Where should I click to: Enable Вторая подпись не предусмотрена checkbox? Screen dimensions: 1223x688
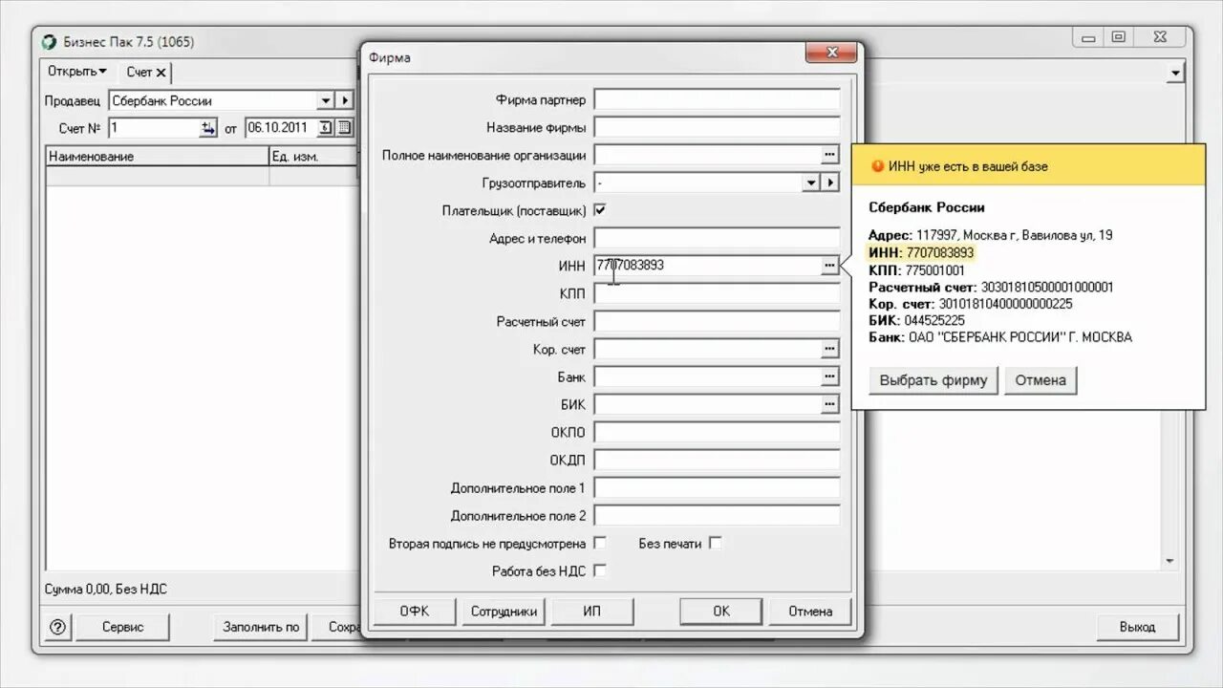600,543
